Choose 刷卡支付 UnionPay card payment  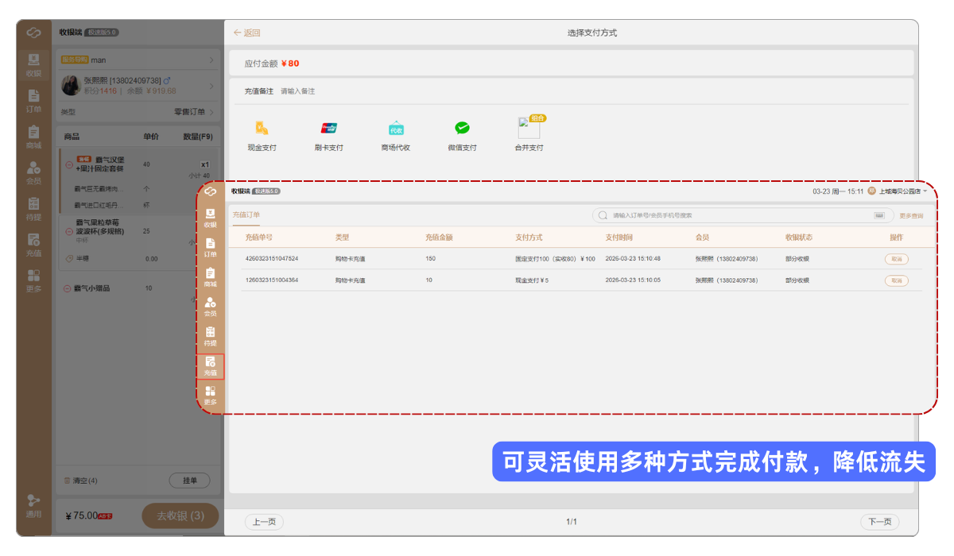pyautogui.click(x=328, y=129)
